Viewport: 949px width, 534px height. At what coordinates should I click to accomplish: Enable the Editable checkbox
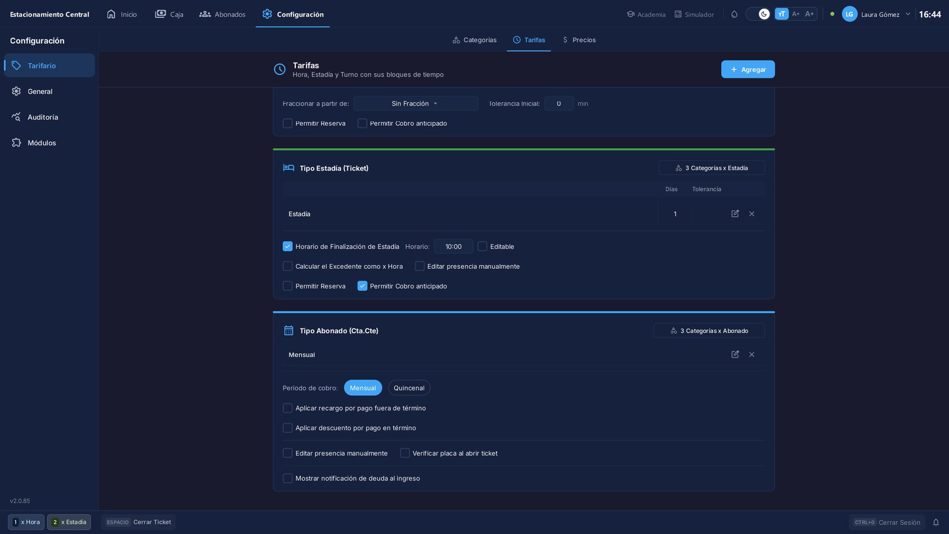coord(482,246)
